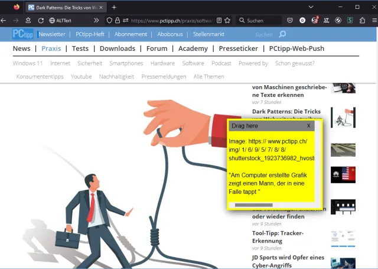This screenshot has width=378, height=269.
Task: Close the yellow alt-text popup with X
Action: pos(308,126)
